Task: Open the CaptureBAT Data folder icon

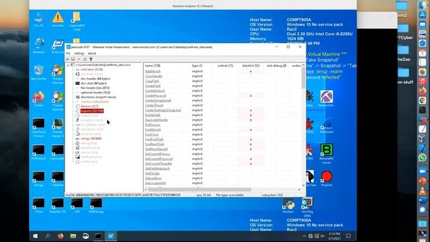Action: tap(77, 22)
